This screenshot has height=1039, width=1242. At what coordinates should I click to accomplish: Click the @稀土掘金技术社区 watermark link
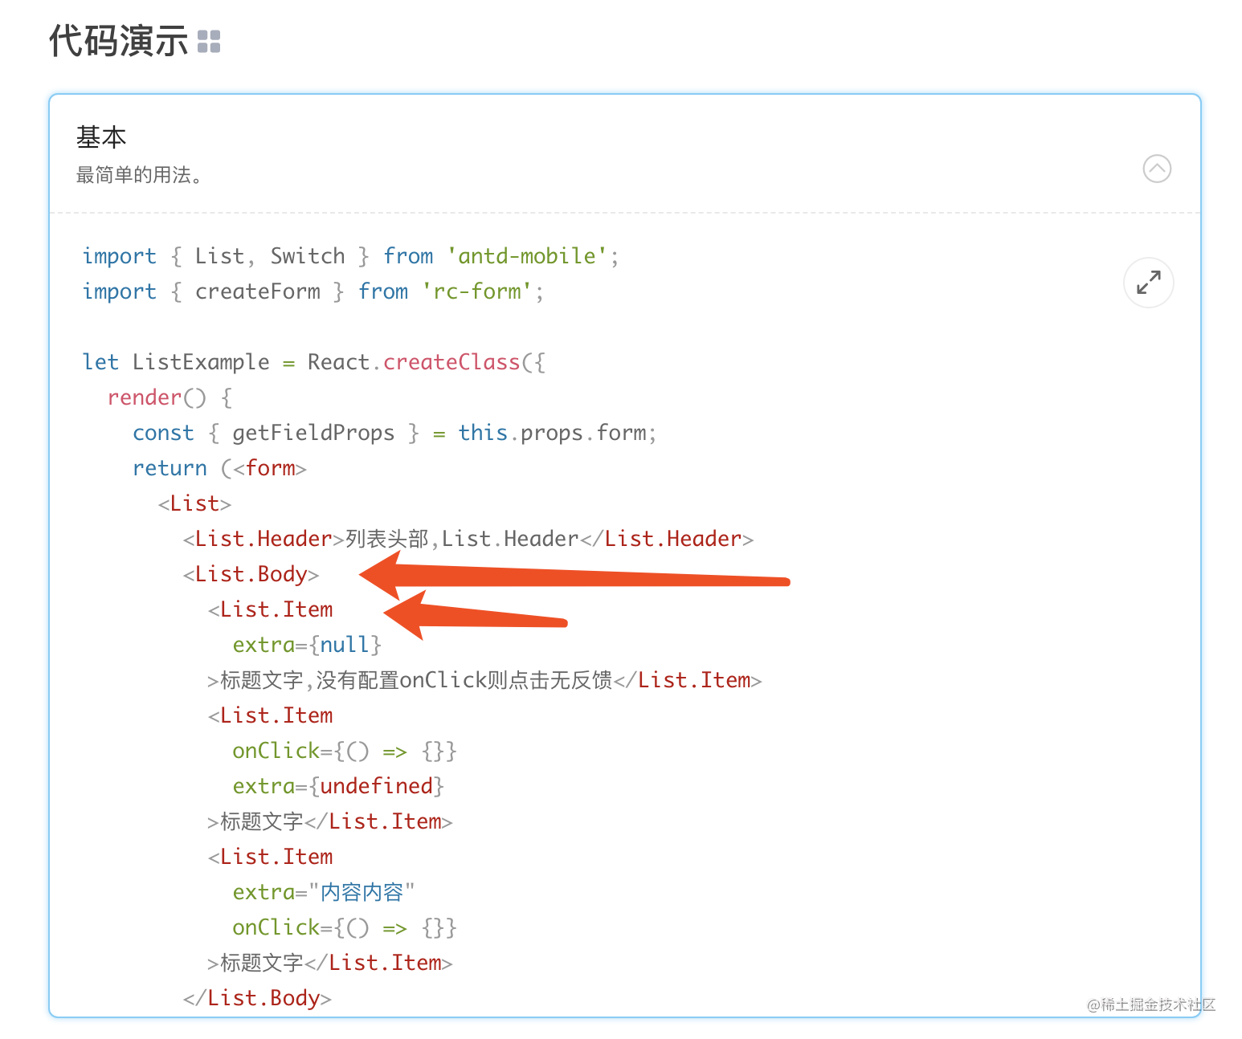(1150, 1005)
